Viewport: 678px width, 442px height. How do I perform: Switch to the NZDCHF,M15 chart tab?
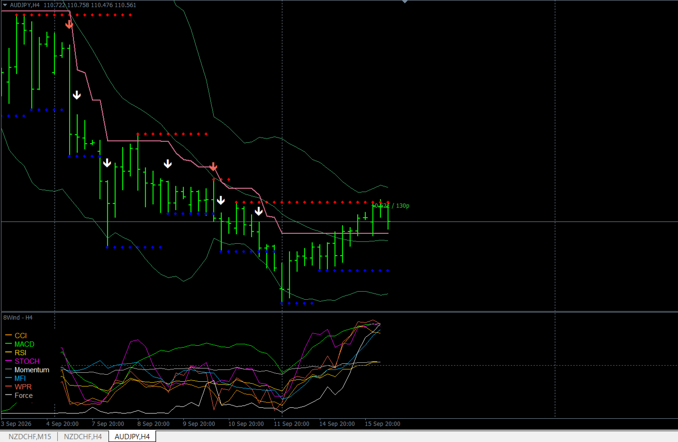(x=29, y=436)
